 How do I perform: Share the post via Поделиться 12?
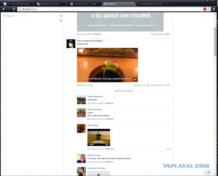(x=141, y=85)
